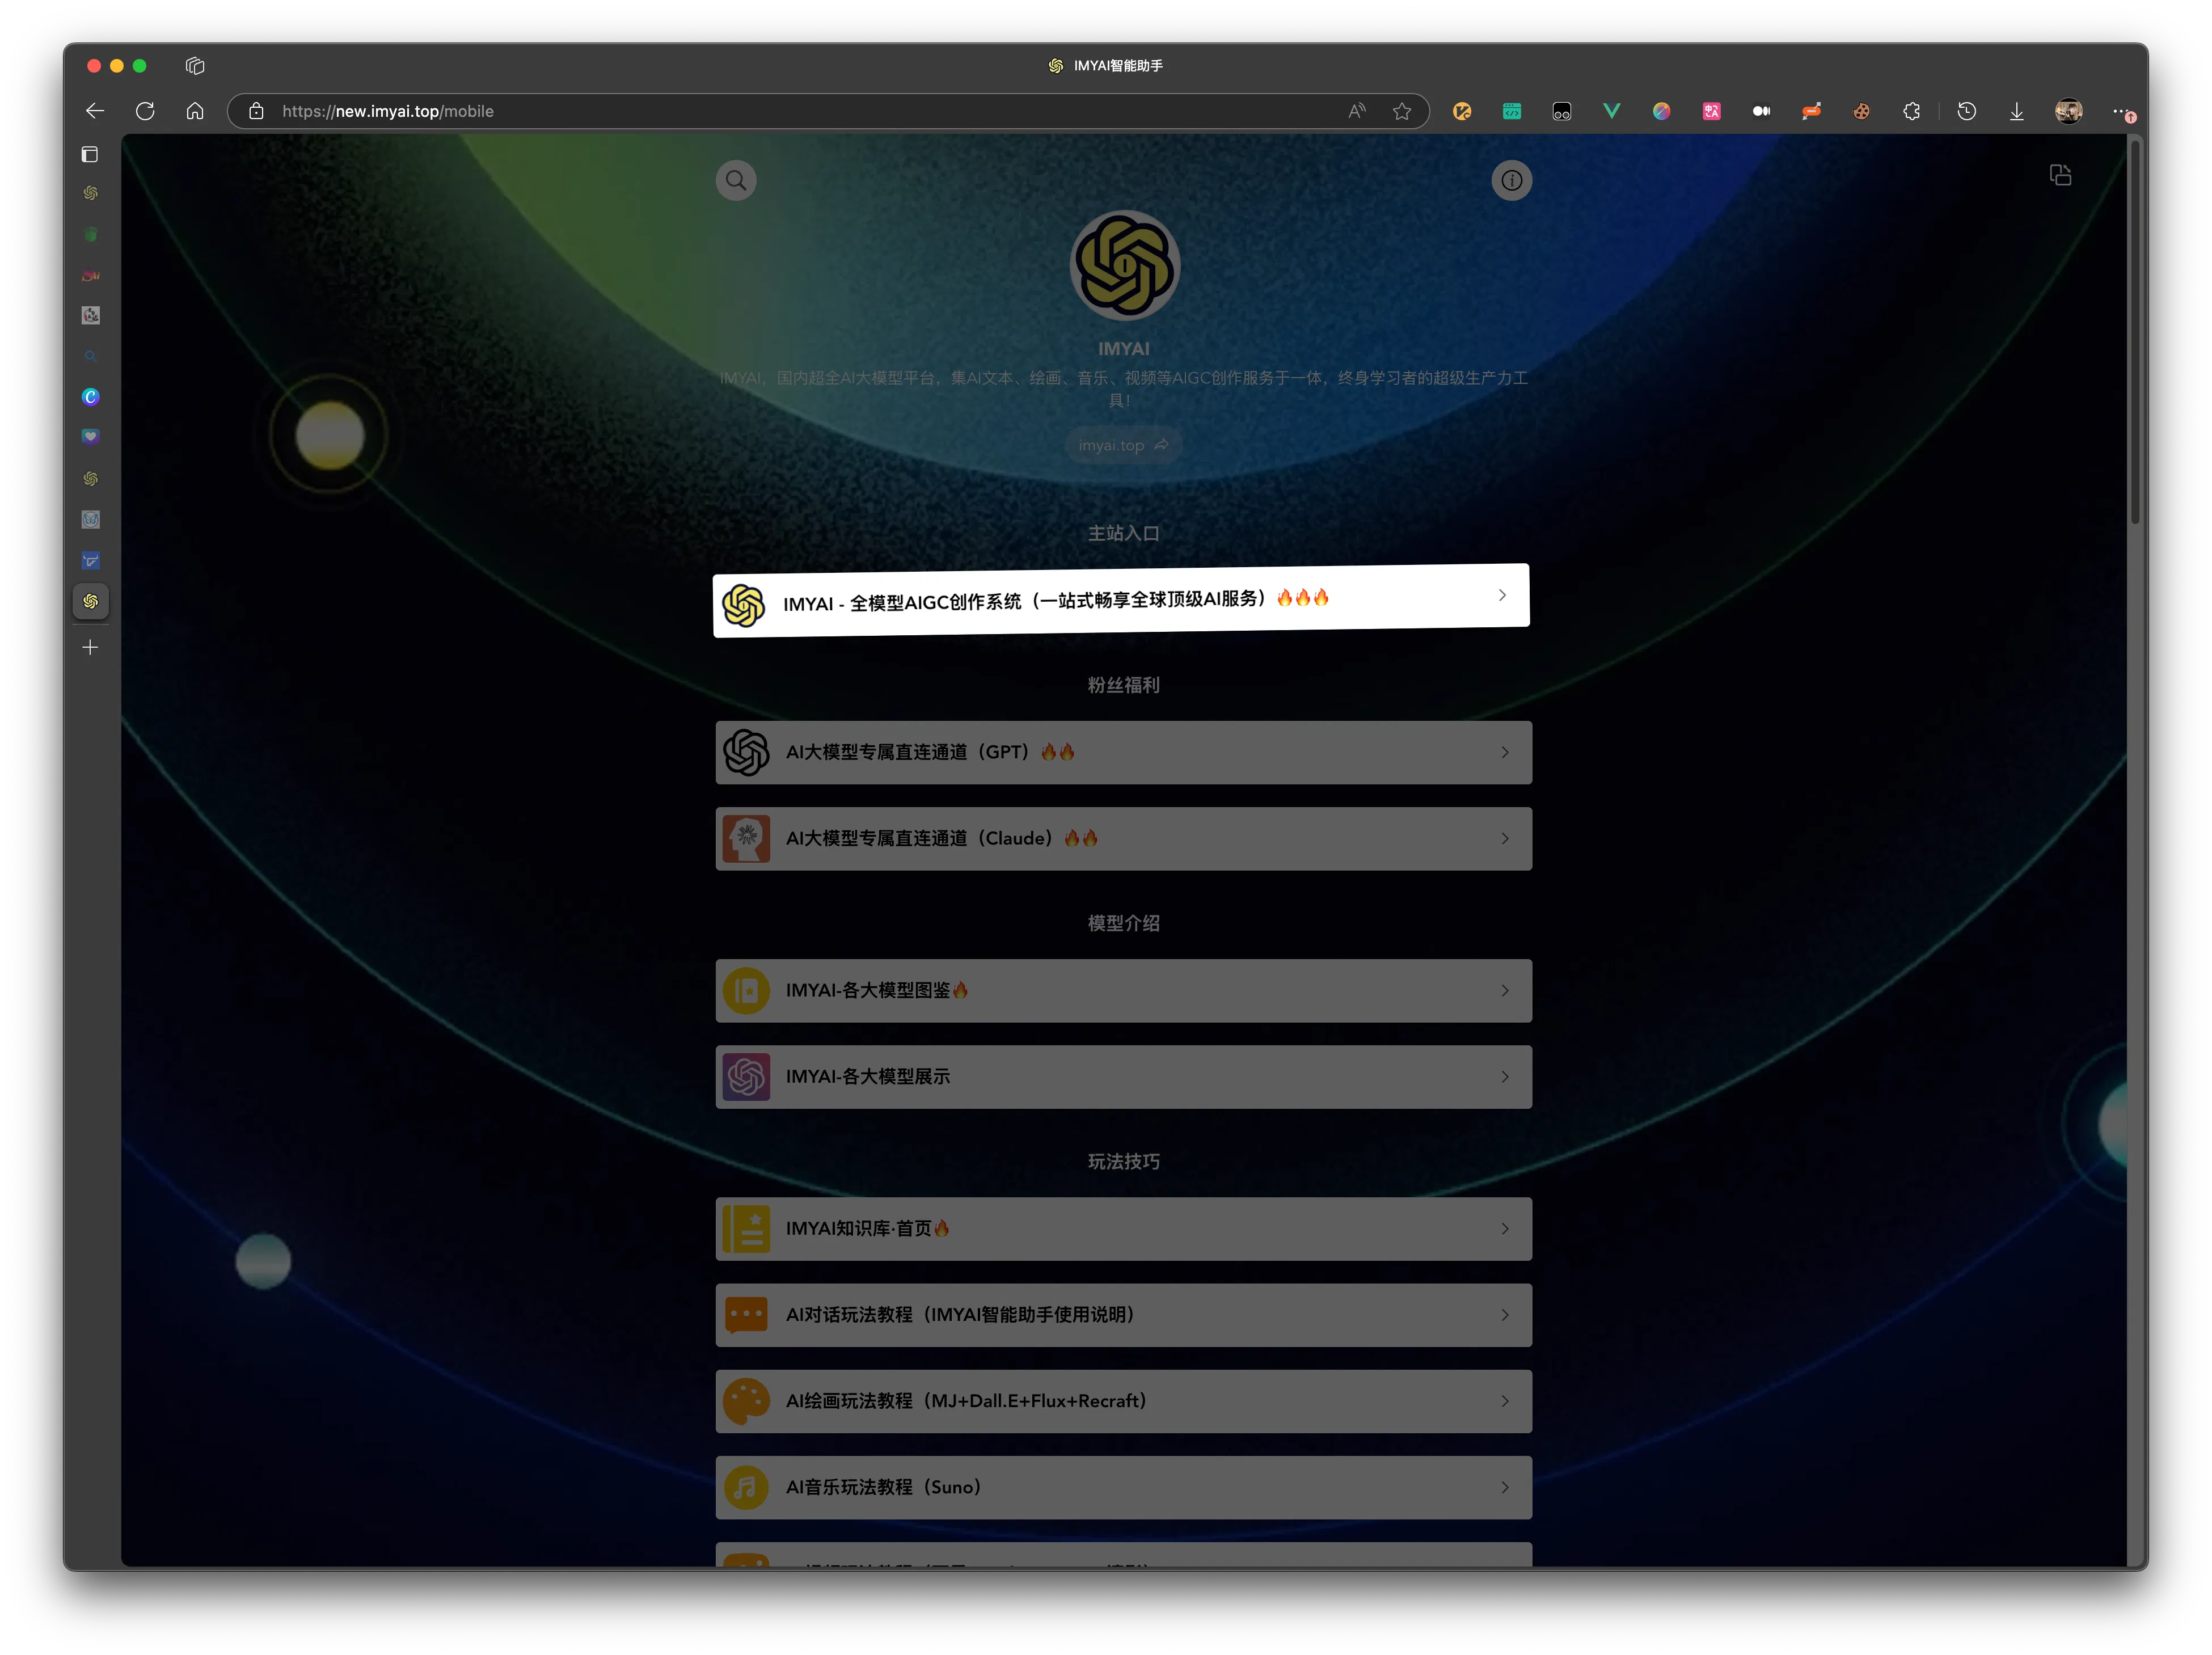The width and height of the screenshot is (2212, 1655).
Task: Open read aloud icon in address bar
Action: (1356, 111)
